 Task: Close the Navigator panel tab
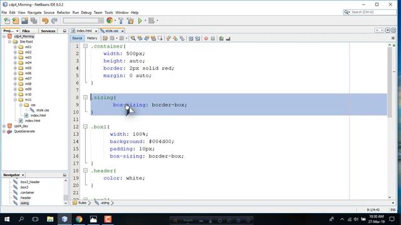pyautogui.click(x=23, y=175)
